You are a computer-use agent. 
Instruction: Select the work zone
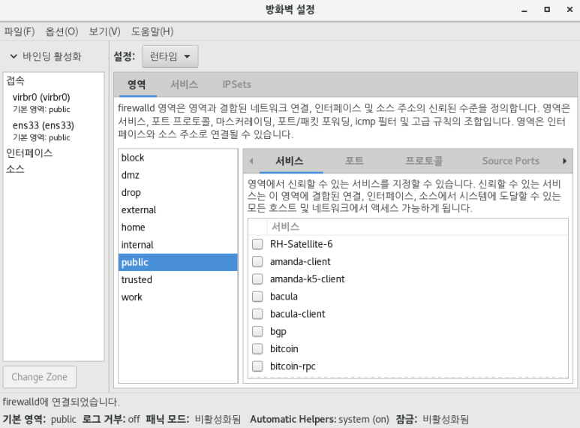(x=178, y=297)
